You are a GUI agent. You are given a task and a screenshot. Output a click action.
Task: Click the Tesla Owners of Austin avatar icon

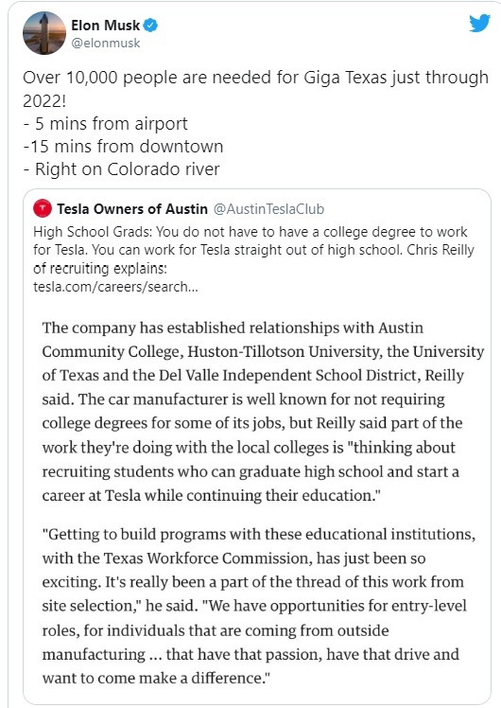43,208
